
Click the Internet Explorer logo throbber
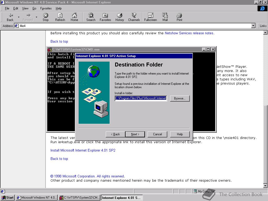(x=262, y=8)
